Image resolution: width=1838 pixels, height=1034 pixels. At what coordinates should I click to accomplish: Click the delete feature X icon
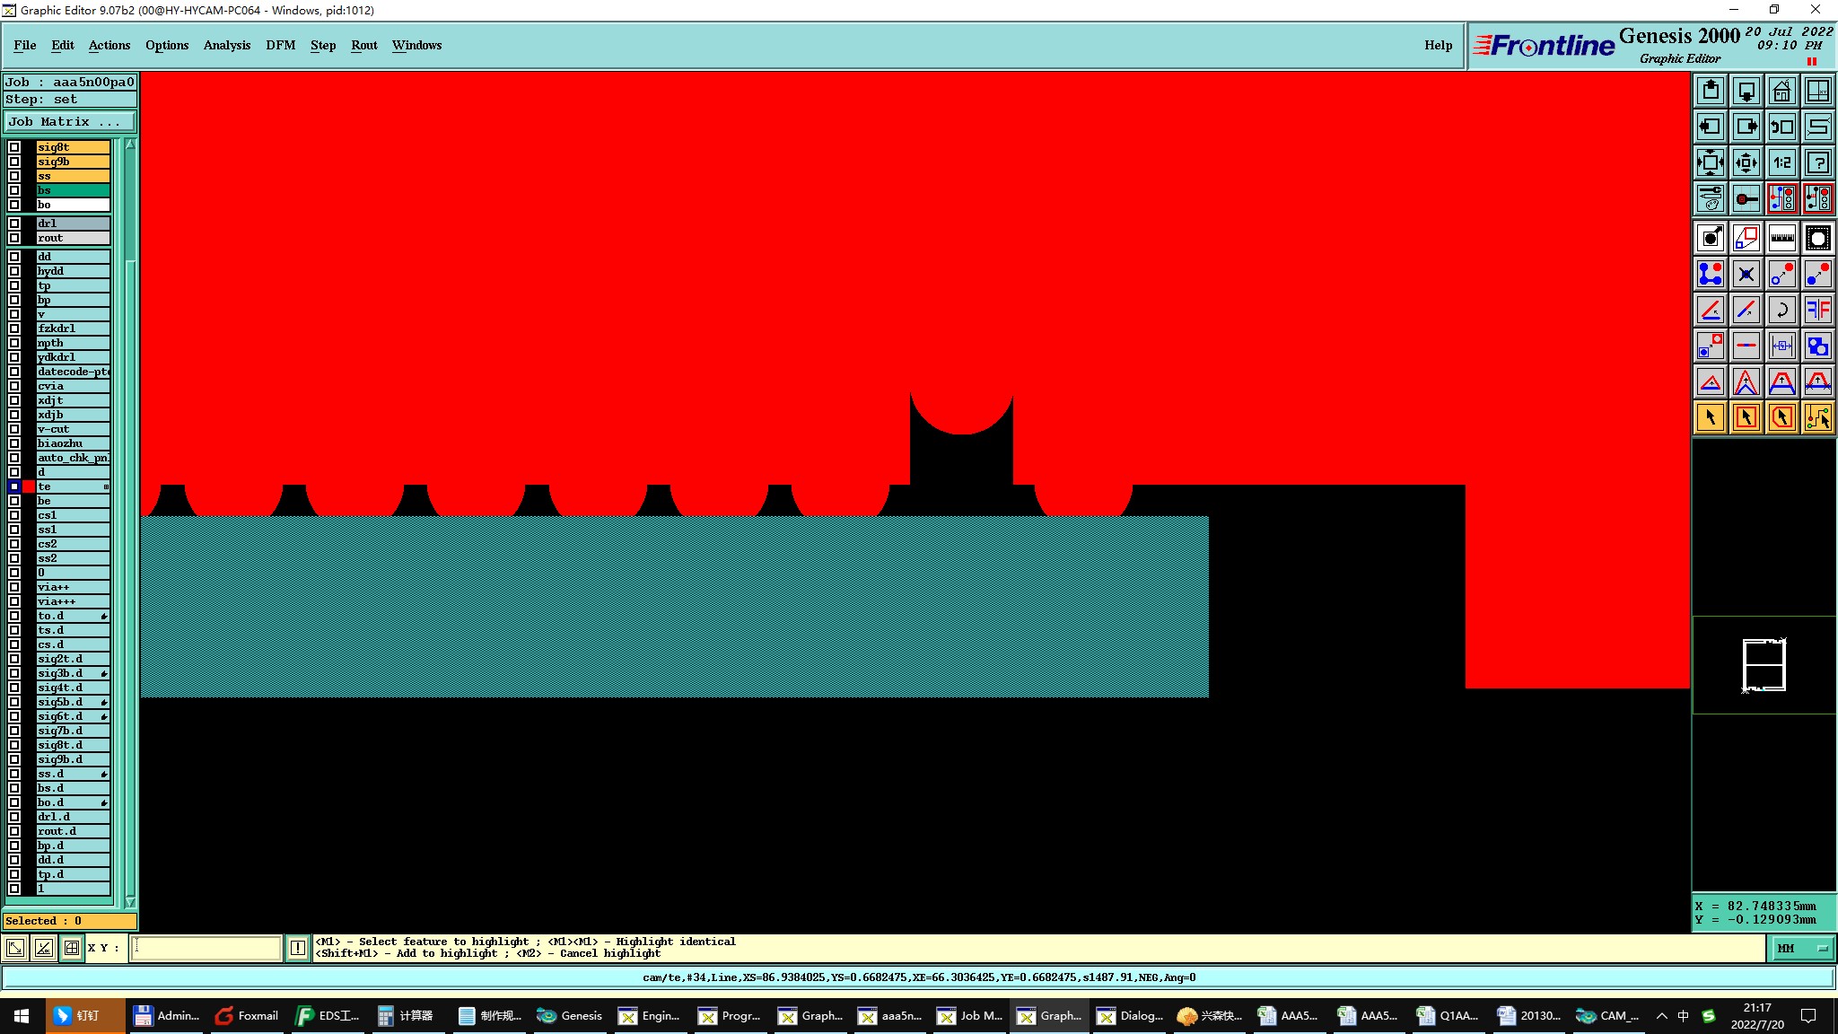pyautogui.click(x=1746, y=274)
